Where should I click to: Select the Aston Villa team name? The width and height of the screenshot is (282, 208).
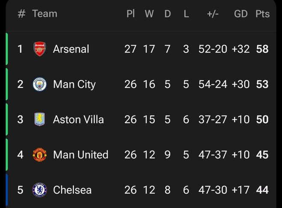78,119
